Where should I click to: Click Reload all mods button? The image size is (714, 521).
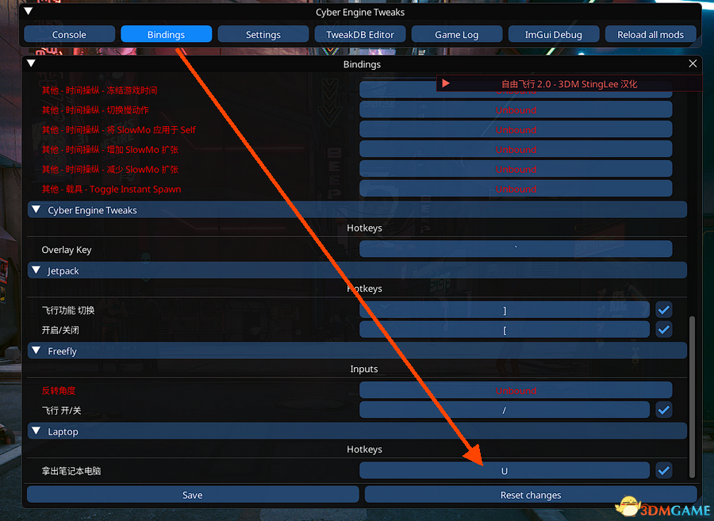click(651, 34)
